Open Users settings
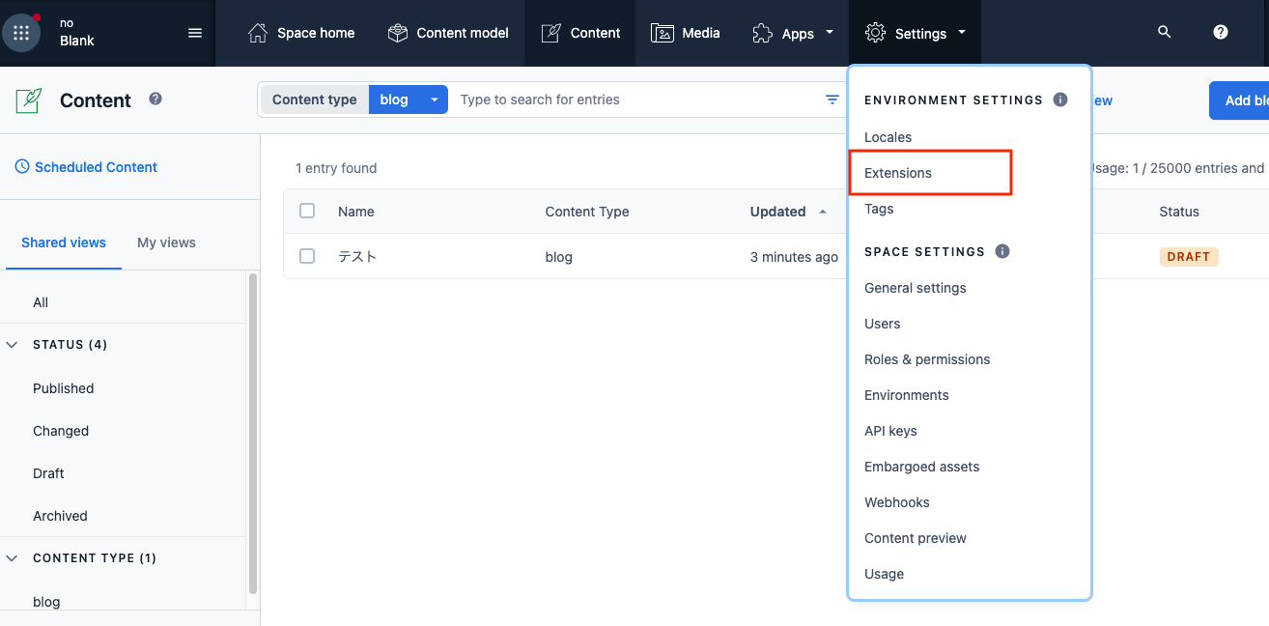This screenshot has width=1269, height=626. click(x=883, y=324)
